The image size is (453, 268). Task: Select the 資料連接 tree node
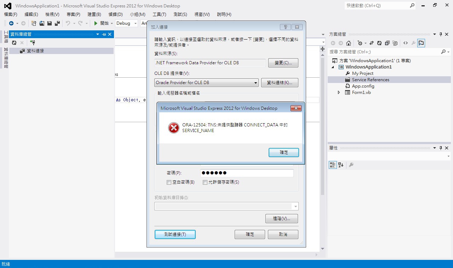tap(35, 51)
